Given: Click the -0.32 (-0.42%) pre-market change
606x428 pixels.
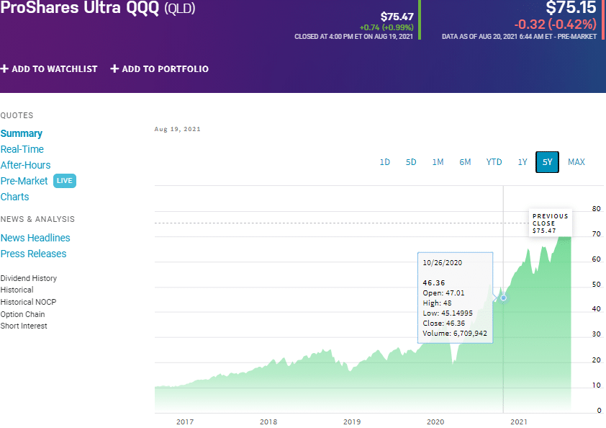Looking at the screenshot, I should [556, 24].
